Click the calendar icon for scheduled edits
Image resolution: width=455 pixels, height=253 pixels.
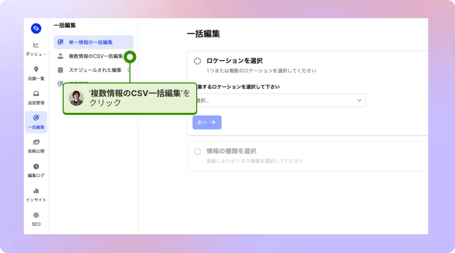point(61,70)
